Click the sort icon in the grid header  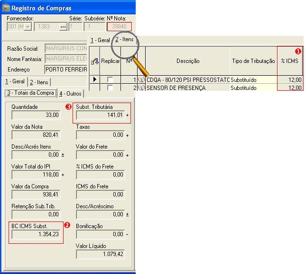pos(95,61)
